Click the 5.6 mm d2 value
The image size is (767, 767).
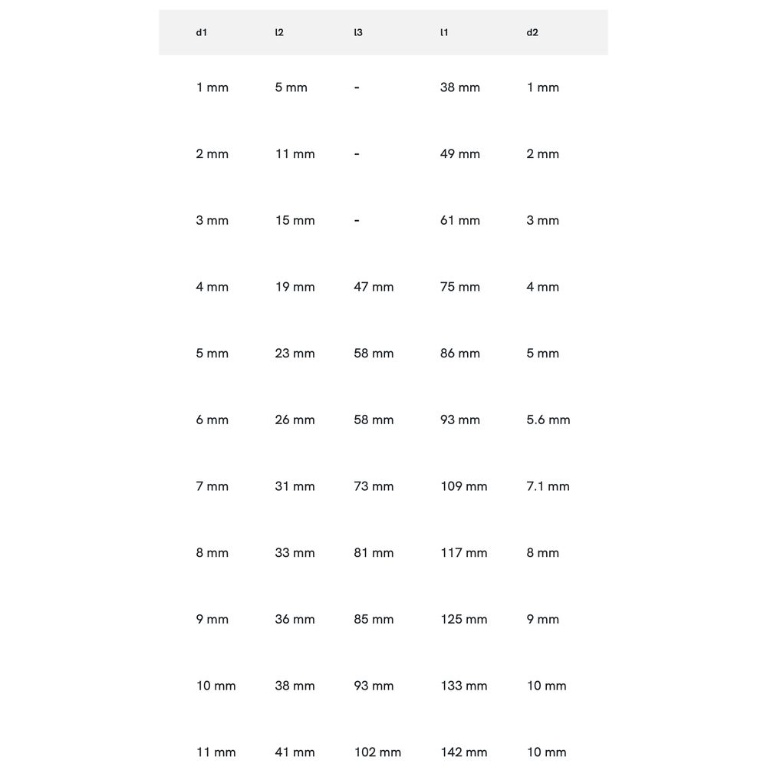pyautogui.click(x=548, y=420)
